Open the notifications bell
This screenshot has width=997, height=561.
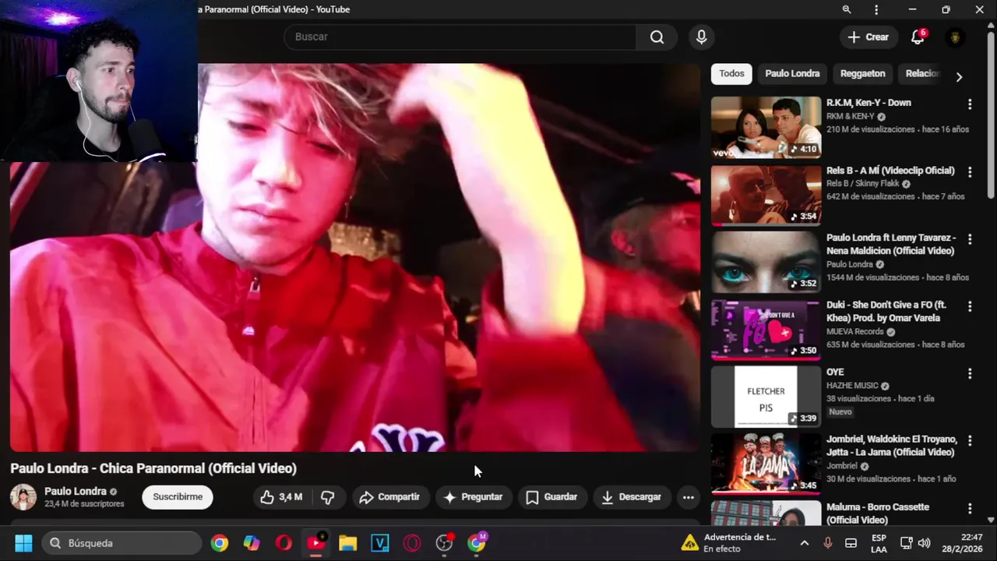point(918,37)
